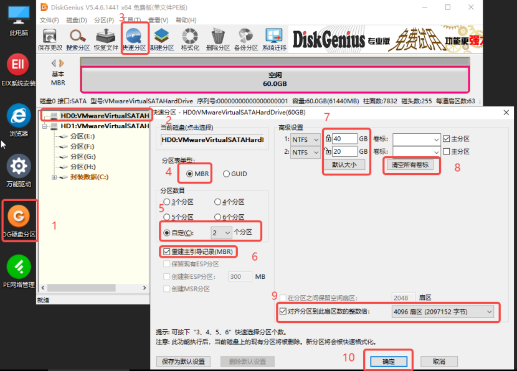The height and width of the screenshot is (371, 517).
Task: Open partition 1 volume label (卷标) dropdown
Action: coord(417,139)
